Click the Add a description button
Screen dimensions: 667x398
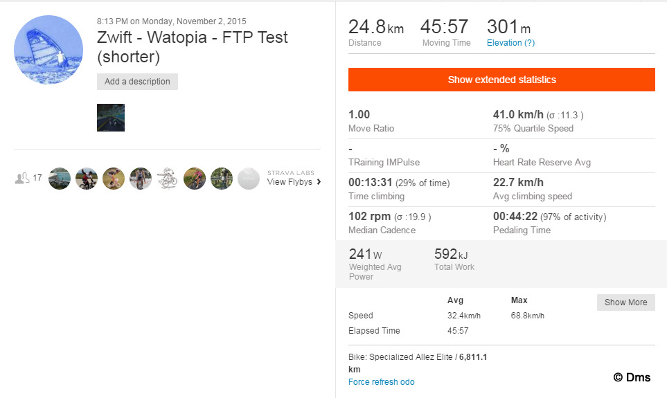point(137,82)
